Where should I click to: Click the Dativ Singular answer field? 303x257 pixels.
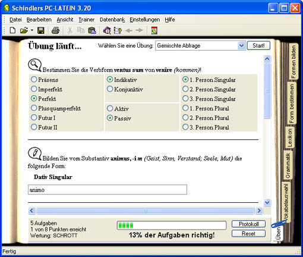point(108,190)
